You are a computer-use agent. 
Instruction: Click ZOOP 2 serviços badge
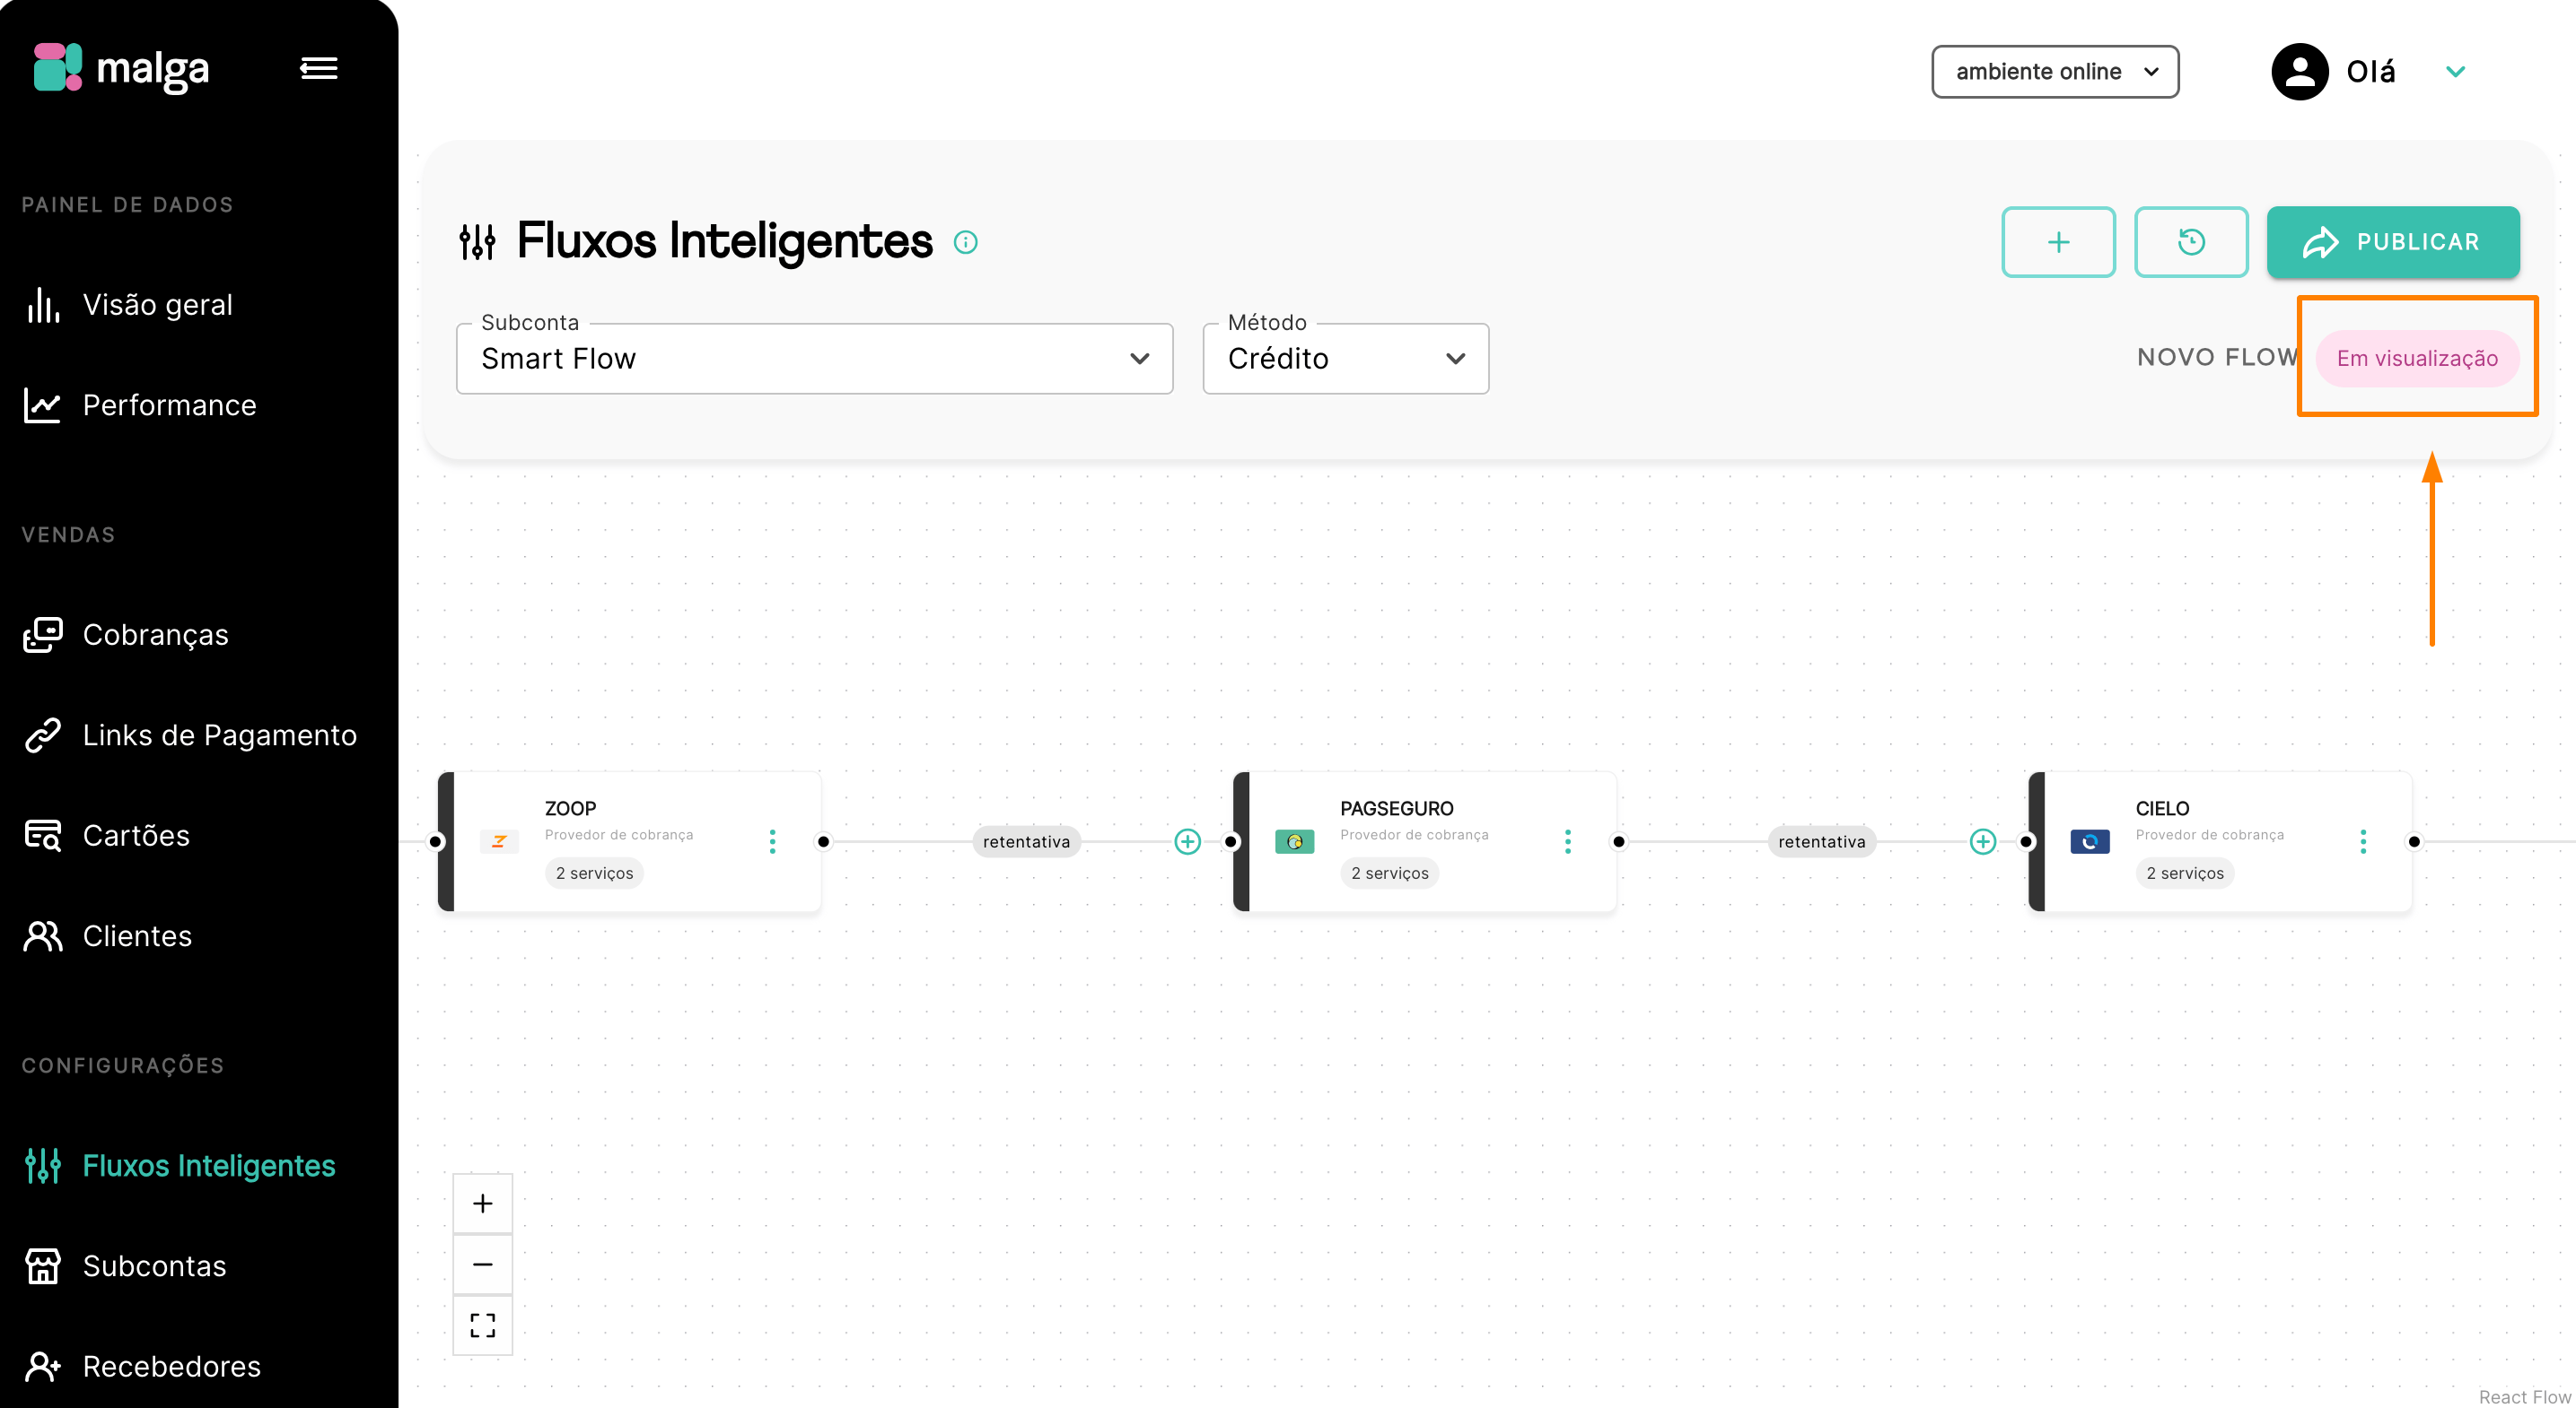pos(594,873)
